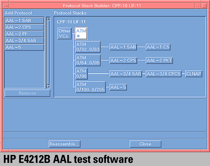Screen dimensions: 210x166
Task: Select the ATM * stack node
Action: (x=81, y=34)
